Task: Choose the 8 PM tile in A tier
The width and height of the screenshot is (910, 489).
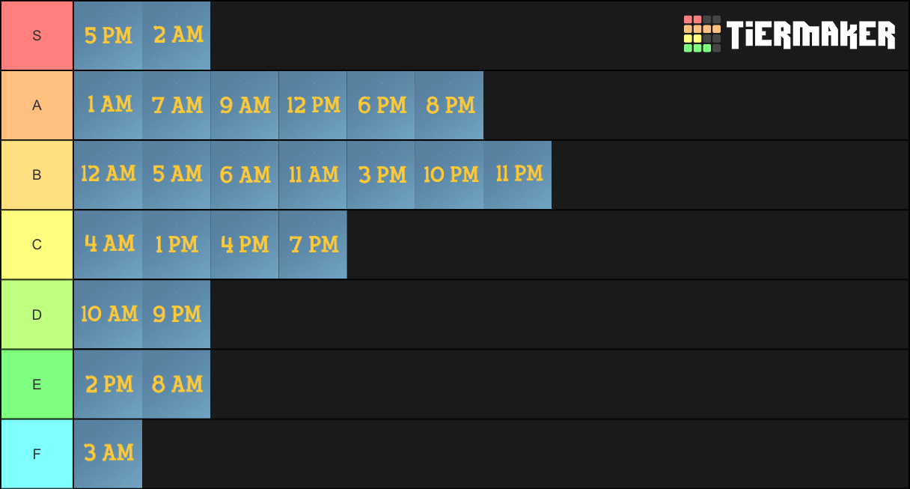Action: tap(449, 105)
